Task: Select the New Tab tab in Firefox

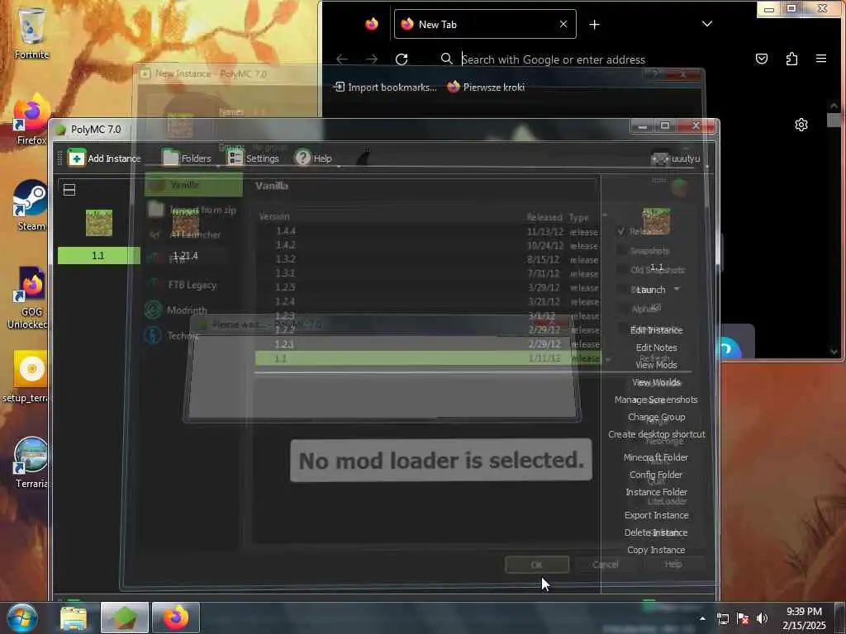Action: [484, 24]
